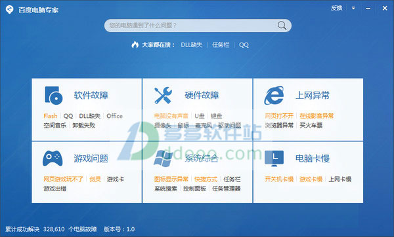Close the 百度电脑专家 window

pyautogui.click(x=385, y=9)
